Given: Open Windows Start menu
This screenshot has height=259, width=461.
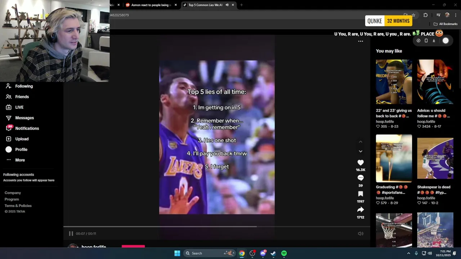Looking at the screenshot, I should (x=177, y=253).
